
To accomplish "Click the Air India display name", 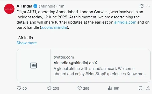I will [24, 6].
